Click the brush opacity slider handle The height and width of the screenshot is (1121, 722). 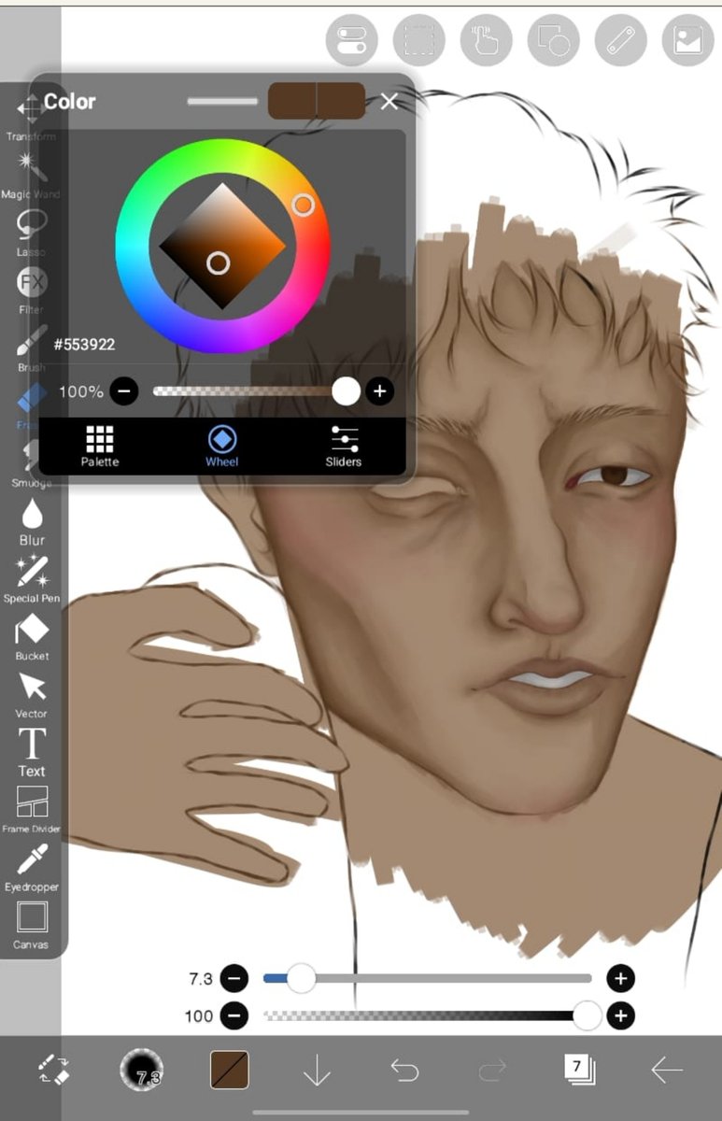click(587, 1015)
